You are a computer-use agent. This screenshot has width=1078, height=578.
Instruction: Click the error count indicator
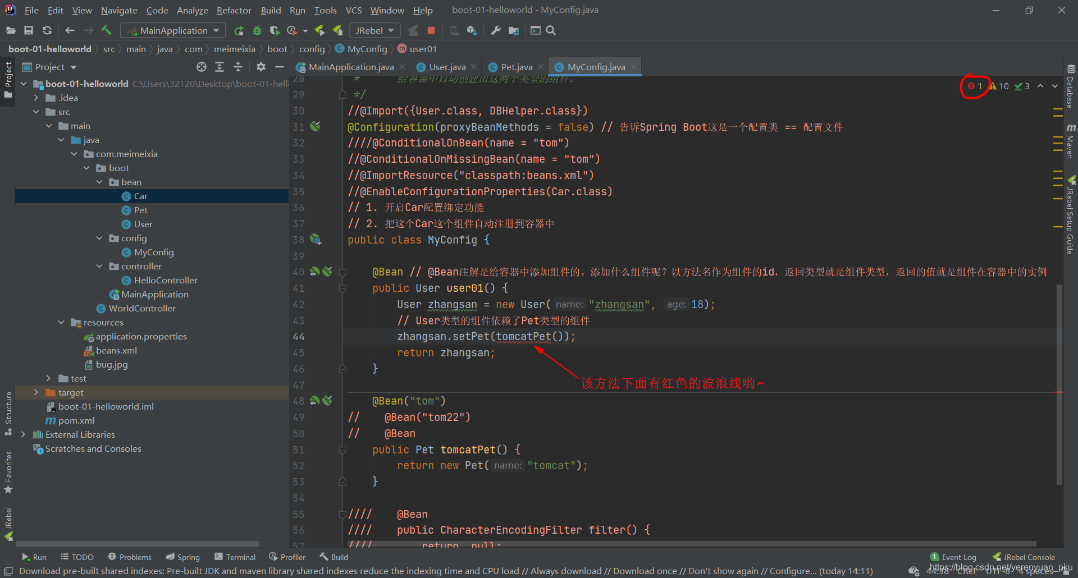[975, 86]
